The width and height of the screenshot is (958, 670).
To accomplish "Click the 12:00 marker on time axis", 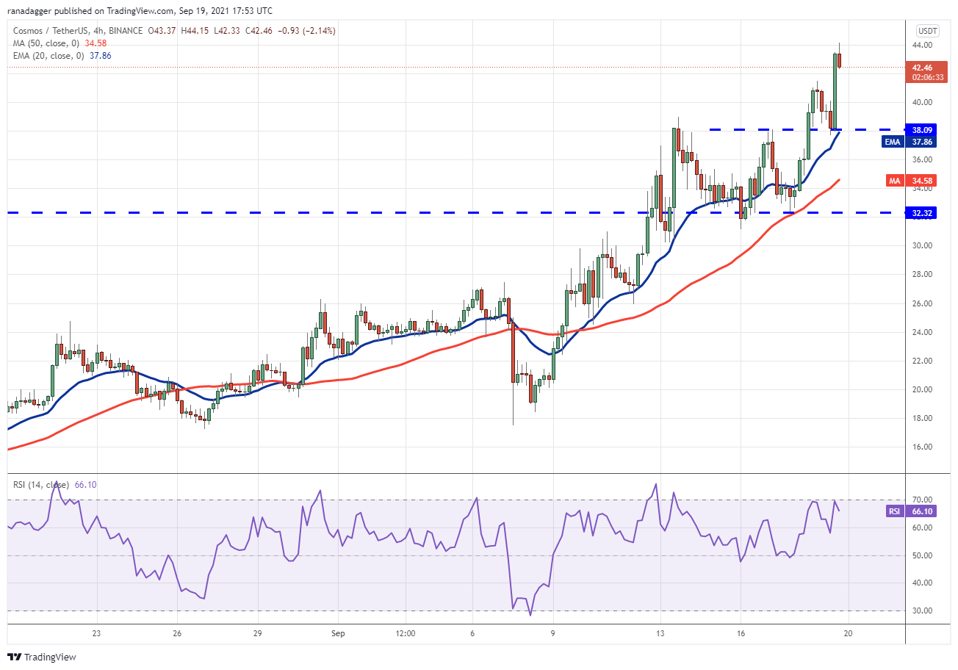I will coord(405,633).
